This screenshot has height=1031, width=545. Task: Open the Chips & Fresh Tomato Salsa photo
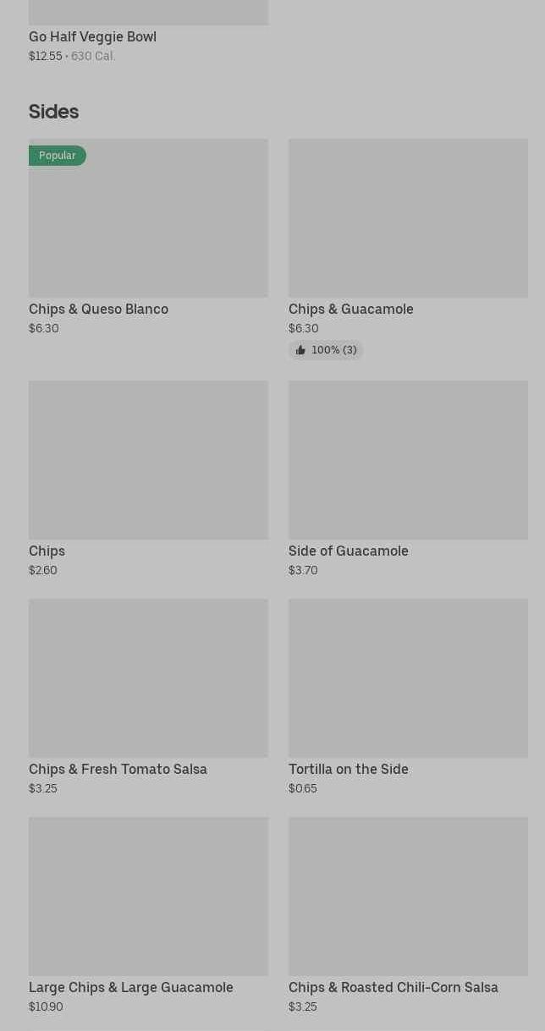148,678
